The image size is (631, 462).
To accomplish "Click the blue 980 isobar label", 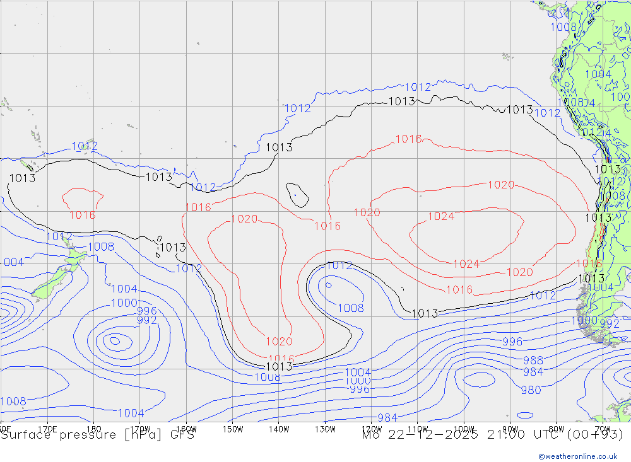I will pos(531,390).
